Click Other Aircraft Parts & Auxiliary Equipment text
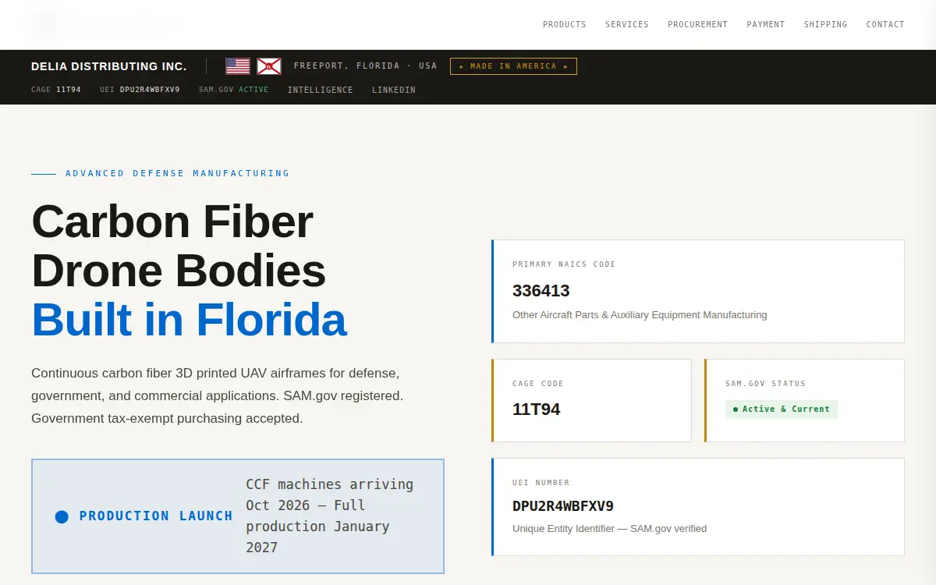Screen dimensions: 936x585 640,315
